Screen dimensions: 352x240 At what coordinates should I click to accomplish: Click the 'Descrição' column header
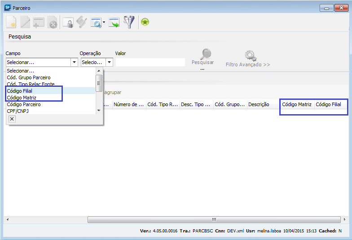(x=264, y=104)
